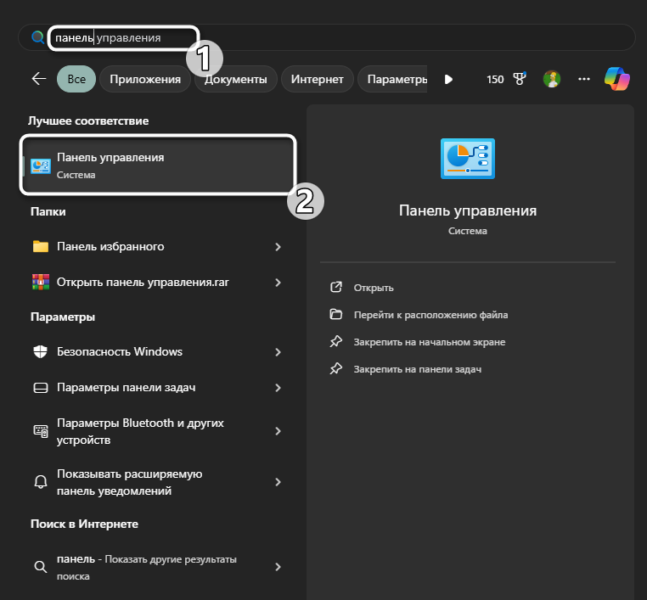Expand Безопасность Windows chevron

pyautogui.click(x=278, y=352)
